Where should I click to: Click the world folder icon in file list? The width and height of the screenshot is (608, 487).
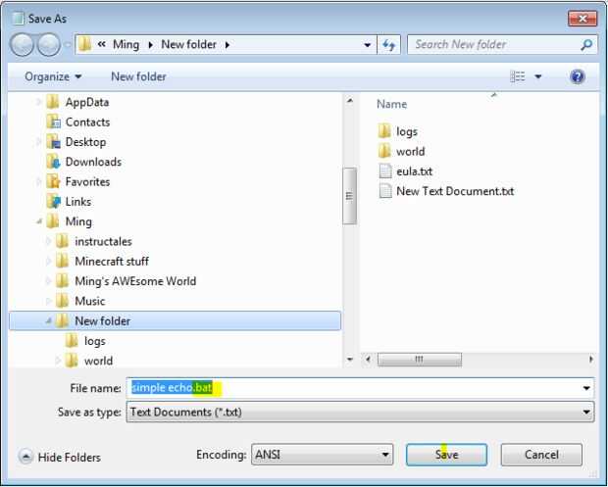tap(384, 151)
